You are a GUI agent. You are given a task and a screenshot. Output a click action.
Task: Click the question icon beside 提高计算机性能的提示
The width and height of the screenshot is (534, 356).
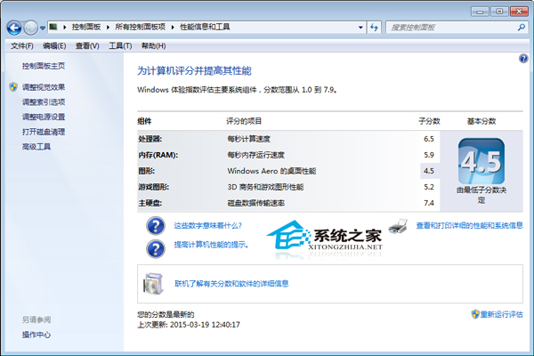(156, 248)
